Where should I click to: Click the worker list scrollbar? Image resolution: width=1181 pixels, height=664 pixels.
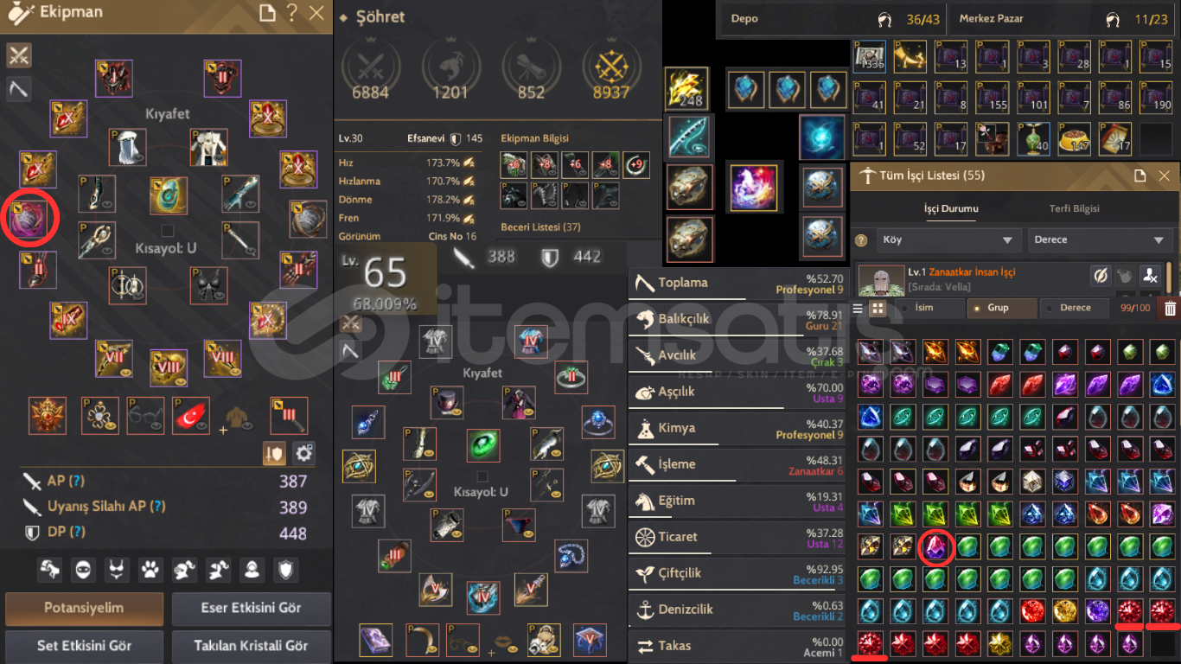[x=1170, y=278]
